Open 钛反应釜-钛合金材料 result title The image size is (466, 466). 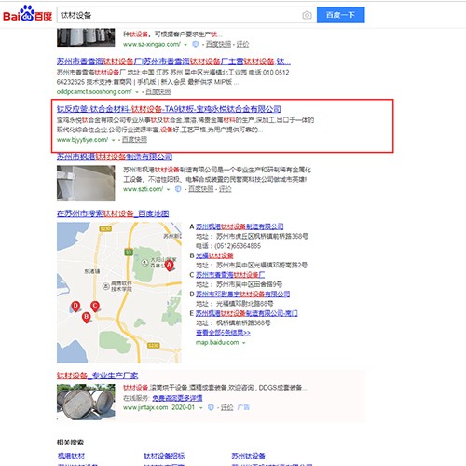click(x=169, y=109)
